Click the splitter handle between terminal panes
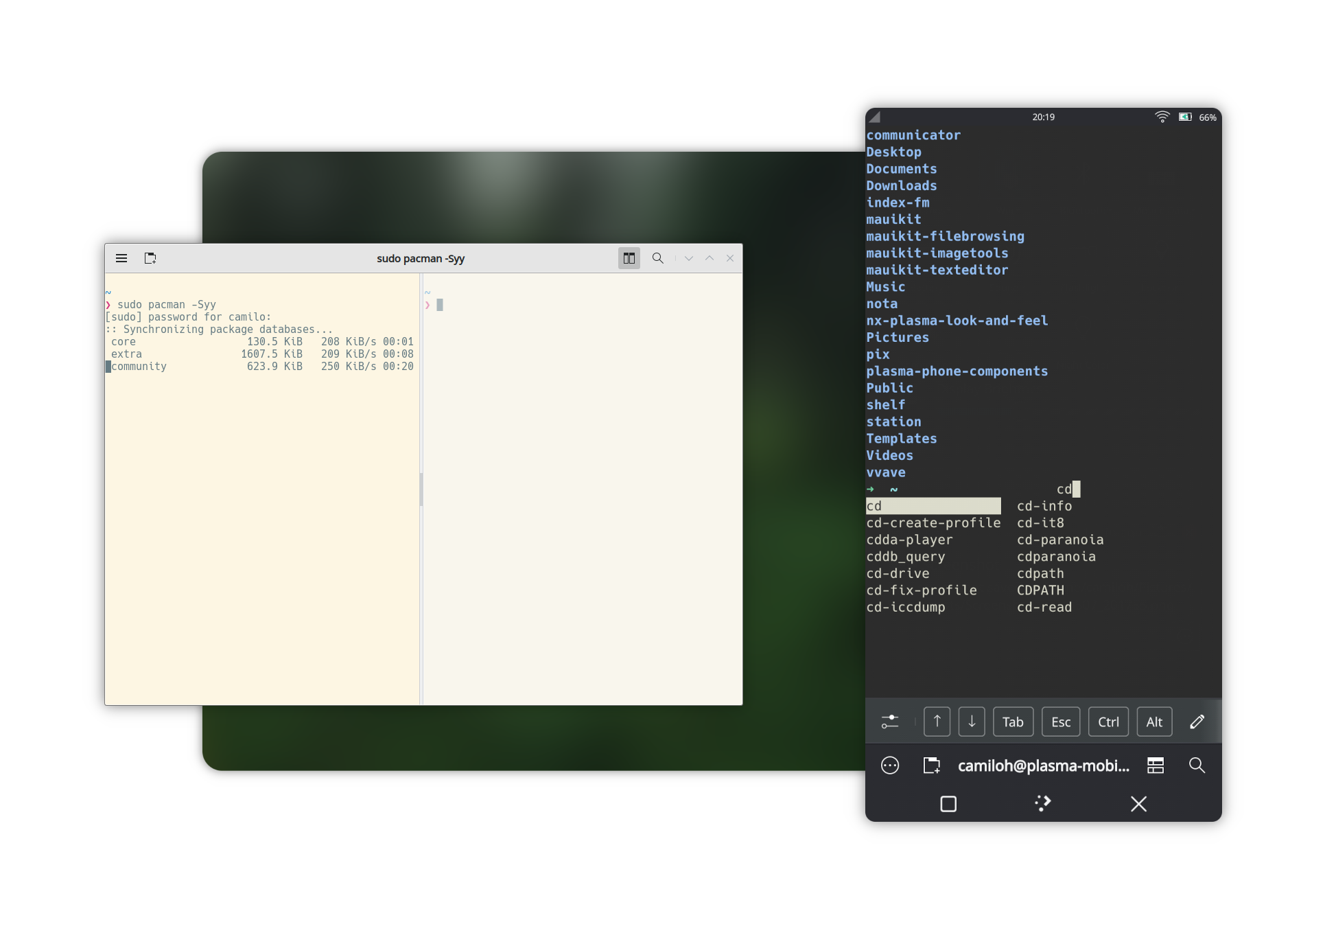The height and width of the screenshot is (944, 1336). [421, 489]
